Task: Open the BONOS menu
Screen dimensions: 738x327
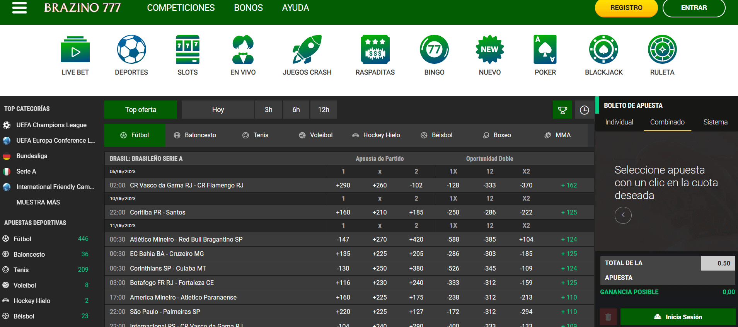Action: coord(248,8)
